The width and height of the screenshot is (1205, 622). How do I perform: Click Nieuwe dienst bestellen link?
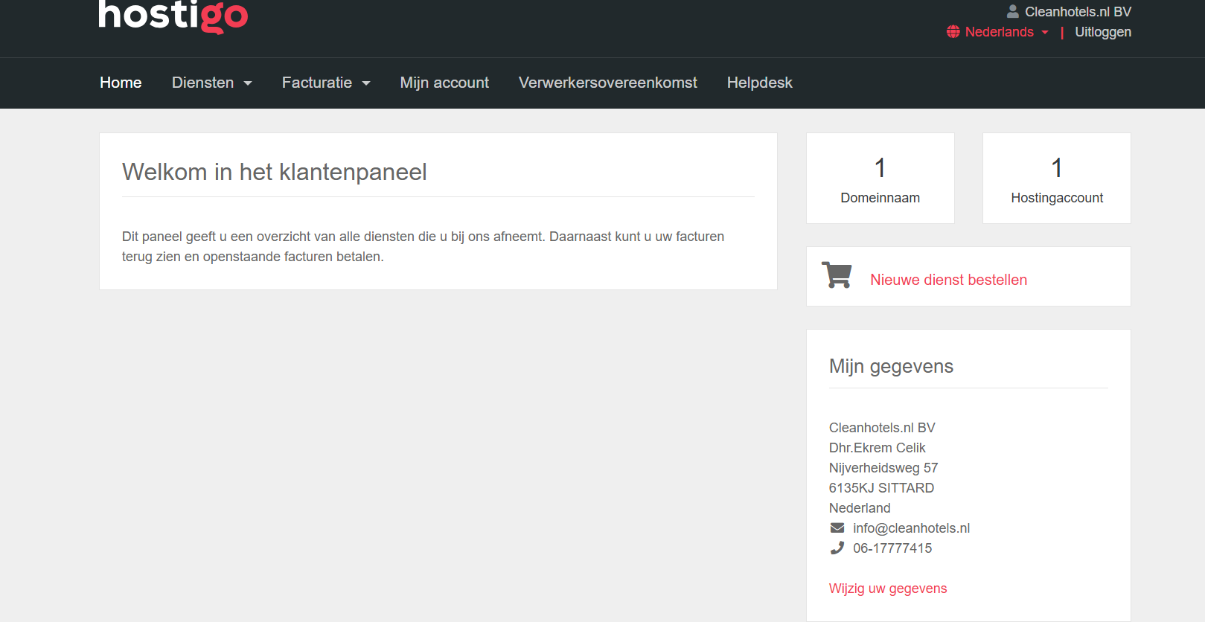tap(948, 280)
